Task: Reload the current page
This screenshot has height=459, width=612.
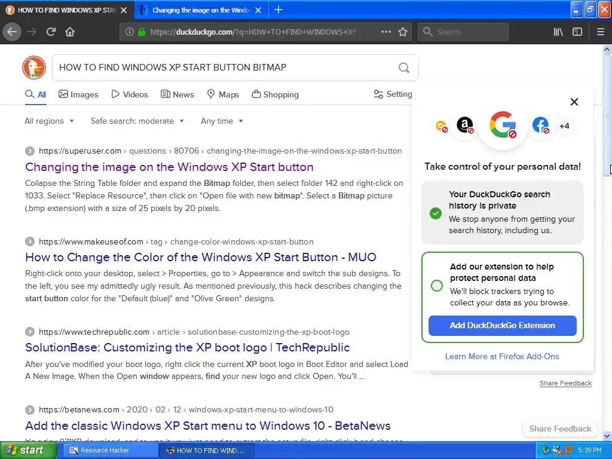Action: point(51,32)
